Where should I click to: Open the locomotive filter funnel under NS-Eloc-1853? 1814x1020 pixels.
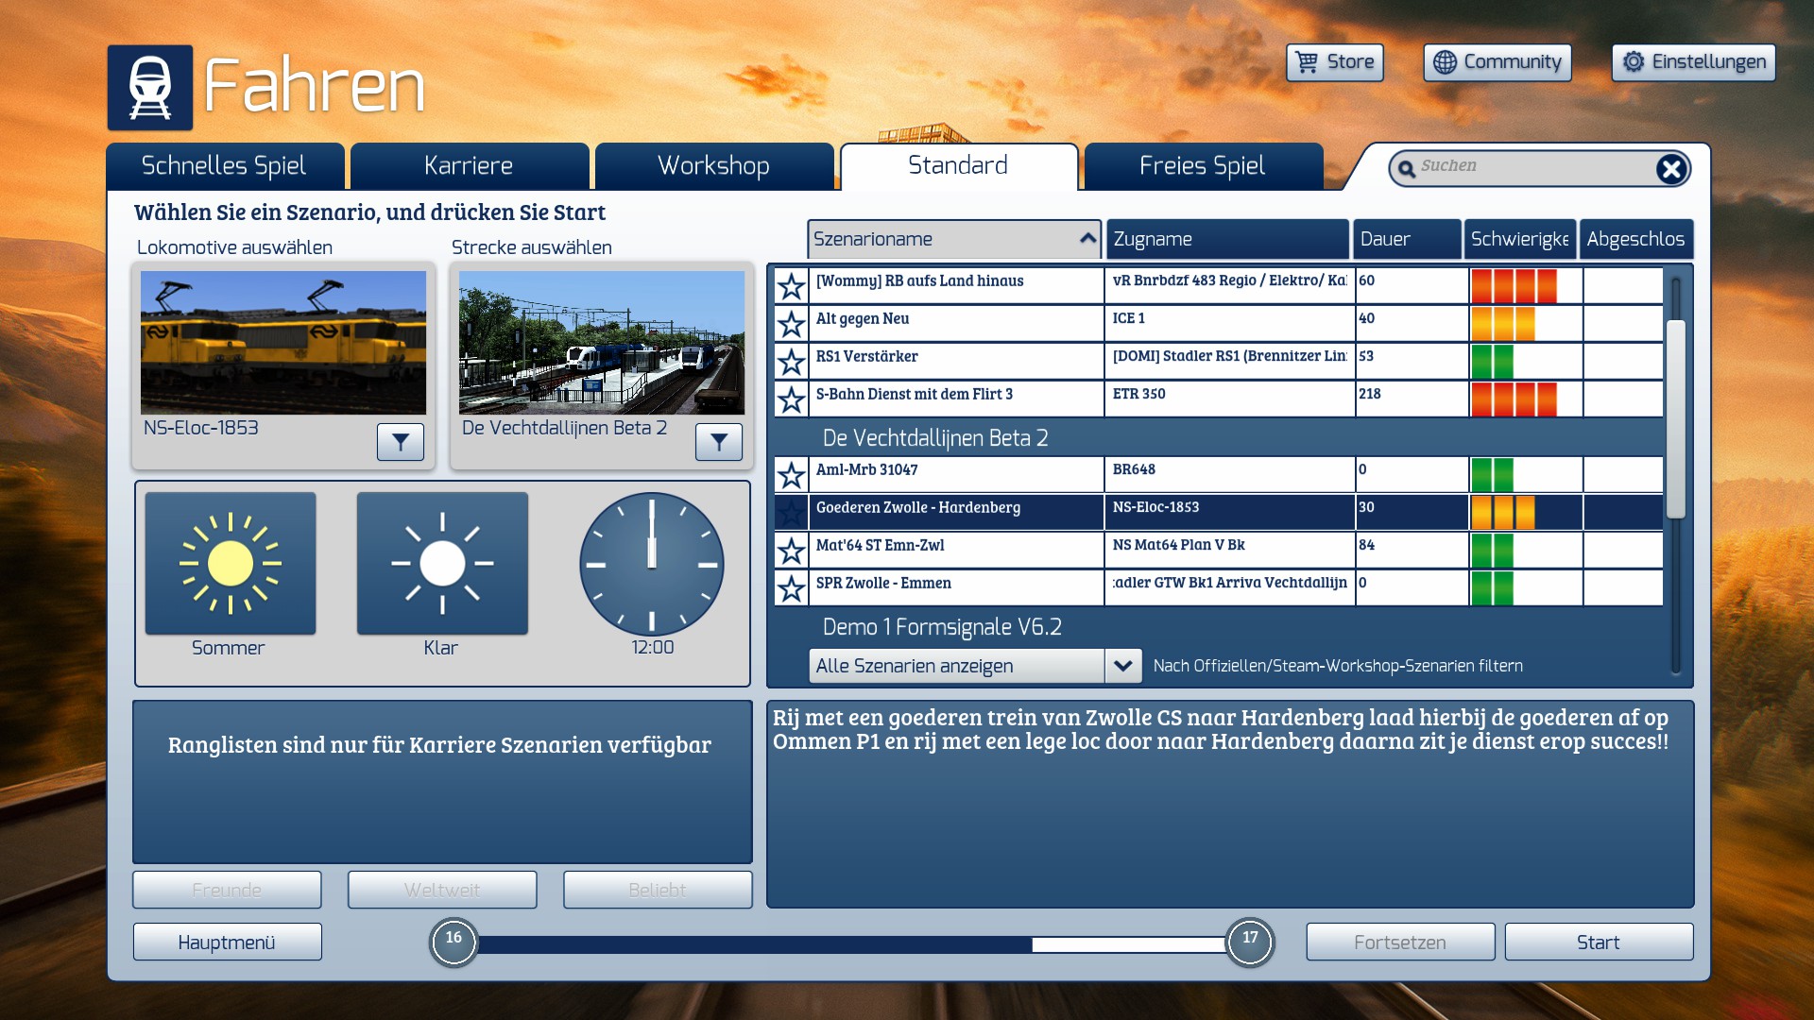401,441
